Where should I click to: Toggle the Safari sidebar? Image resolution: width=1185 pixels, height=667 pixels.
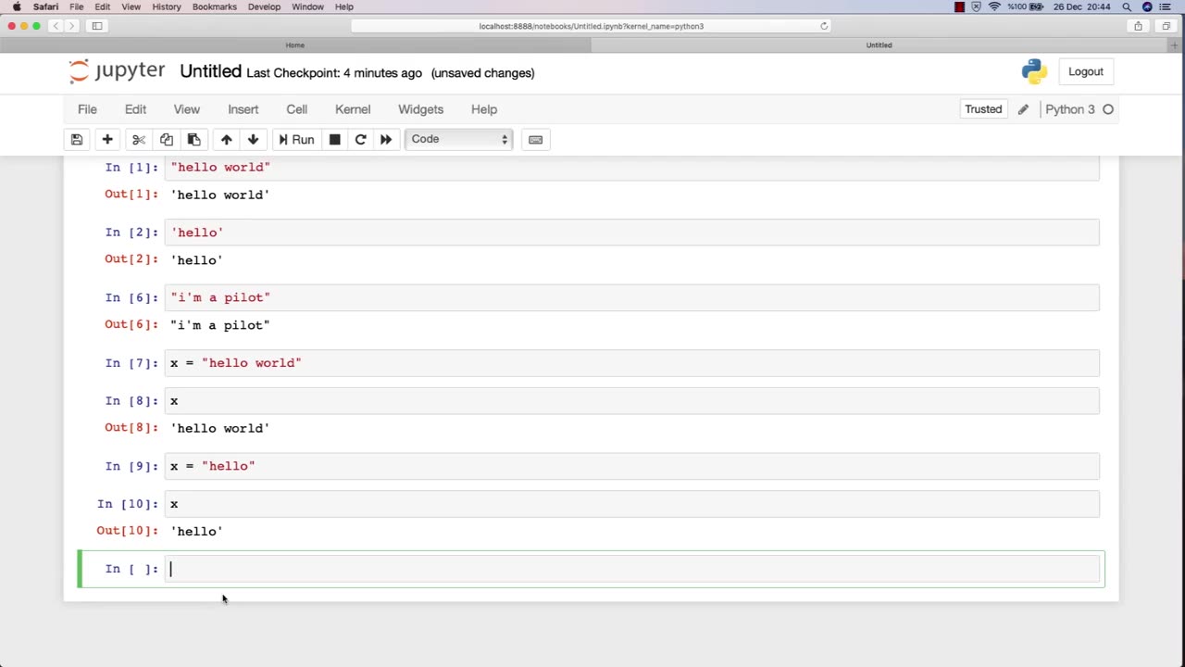(x=97, y=26)
